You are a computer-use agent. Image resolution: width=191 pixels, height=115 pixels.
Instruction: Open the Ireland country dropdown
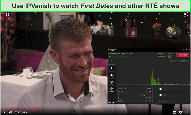pos(174,89)
